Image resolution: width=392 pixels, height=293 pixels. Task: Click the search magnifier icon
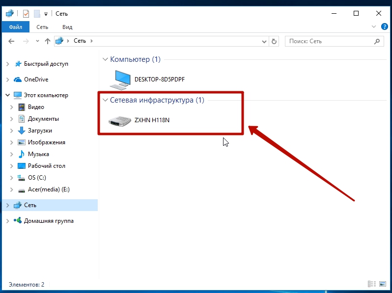coord(377,41)
